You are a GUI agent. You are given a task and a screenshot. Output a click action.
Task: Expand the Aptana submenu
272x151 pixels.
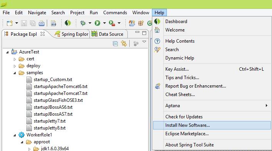tap(212, 106)
